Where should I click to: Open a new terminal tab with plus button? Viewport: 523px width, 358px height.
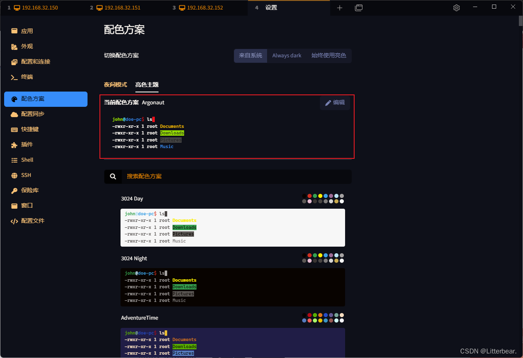[x=339, y=7]
